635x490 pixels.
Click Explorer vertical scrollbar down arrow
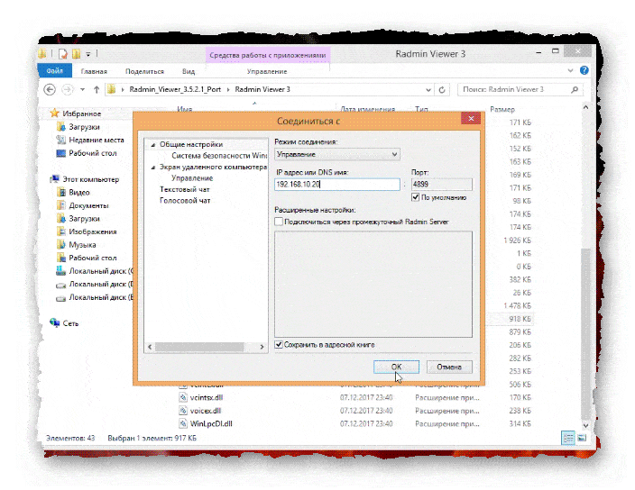[585, 425]
